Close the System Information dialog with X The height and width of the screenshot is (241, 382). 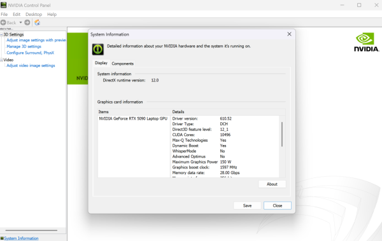point(289,34)
